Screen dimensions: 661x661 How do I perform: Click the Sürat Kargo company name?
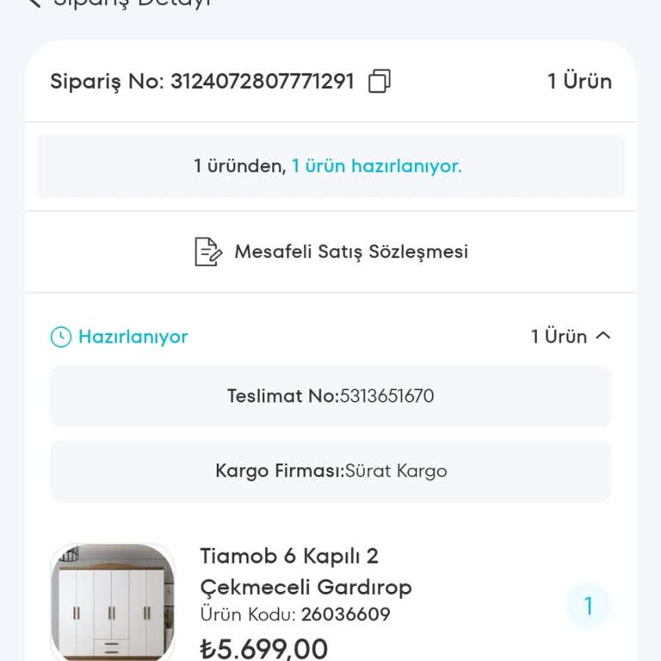[396, 471]
